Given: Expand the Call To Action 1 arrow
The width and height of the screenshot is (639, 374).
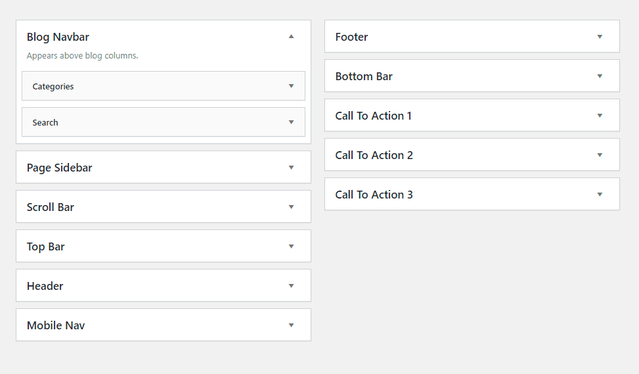Looking at the screenshot, I should [x=600, y=116].
